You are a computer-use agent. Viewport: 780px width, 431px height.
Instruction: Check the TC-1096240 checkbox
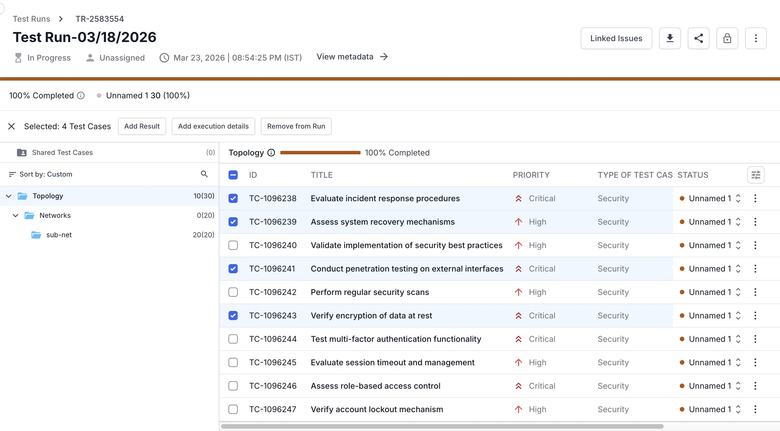coord(233,246)
